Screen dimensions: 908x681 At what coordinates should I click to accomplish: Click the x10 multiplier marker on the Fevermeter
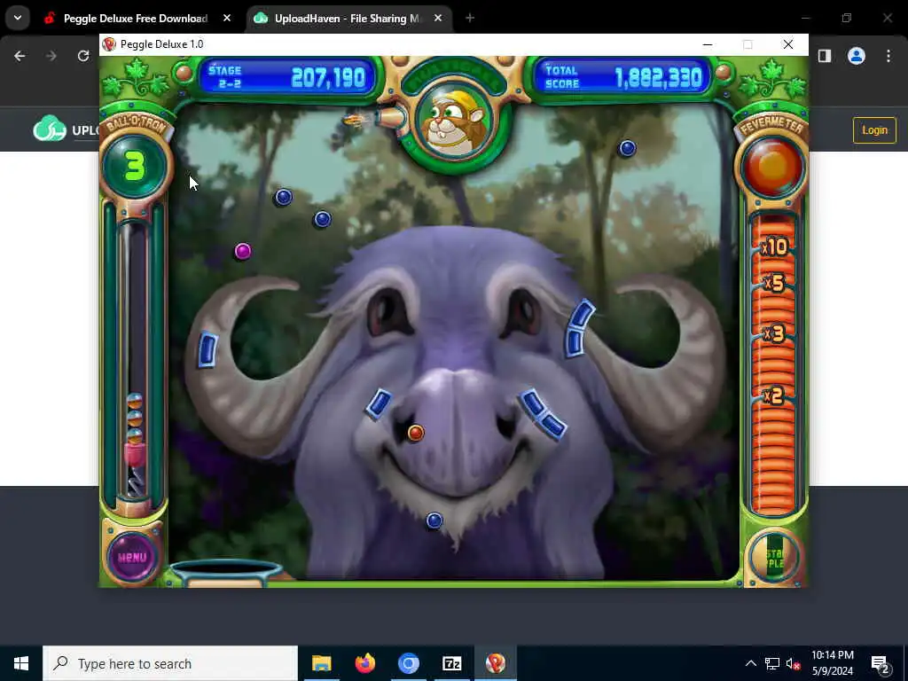pyautogui.click(x=775, y=247)
